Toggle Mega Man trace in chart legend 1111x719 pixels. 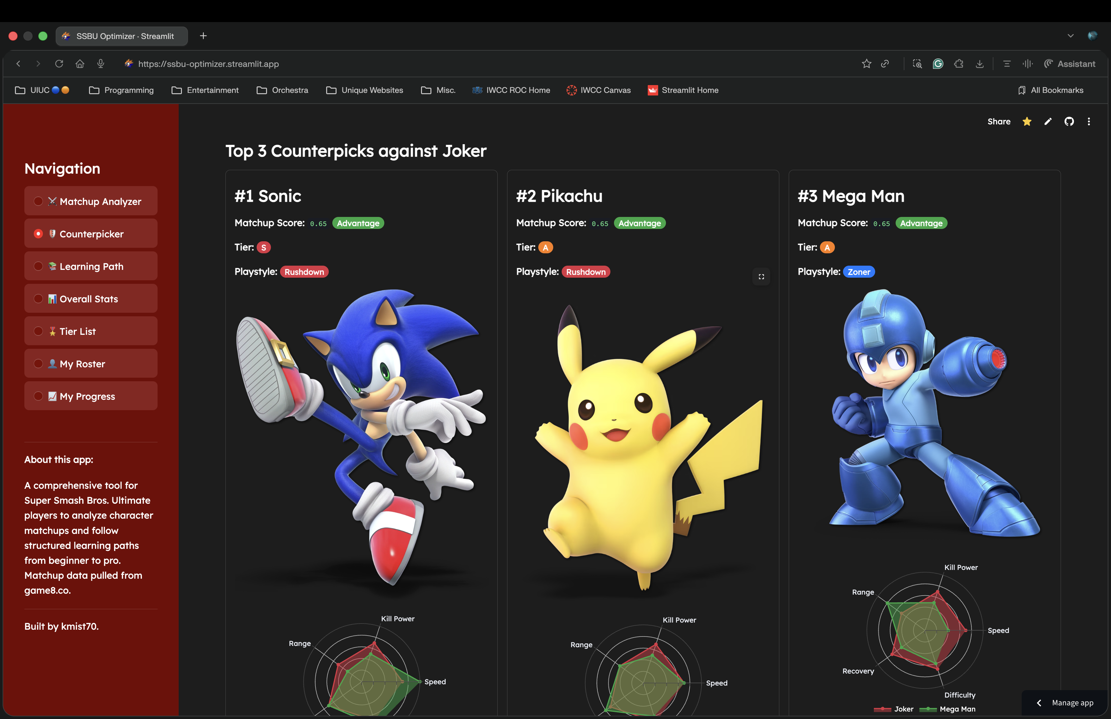[x=947, y=709]
